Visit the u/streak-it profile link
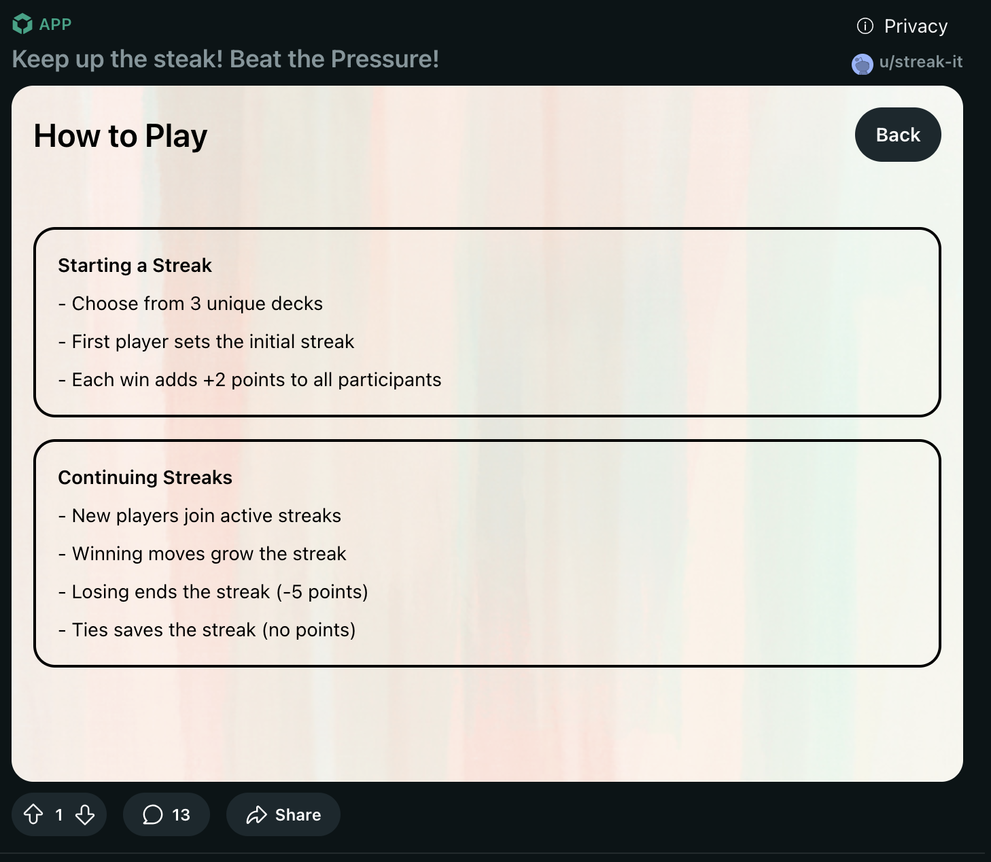Viewport: 991px width, 862px height. 920,62
